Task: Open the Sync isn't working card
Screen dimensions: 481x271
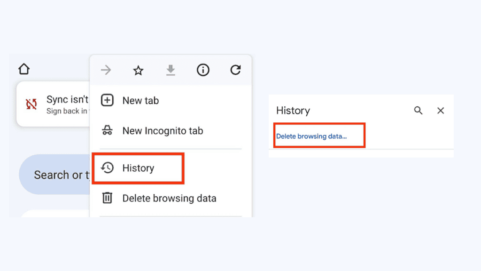Action: point(54,104)
